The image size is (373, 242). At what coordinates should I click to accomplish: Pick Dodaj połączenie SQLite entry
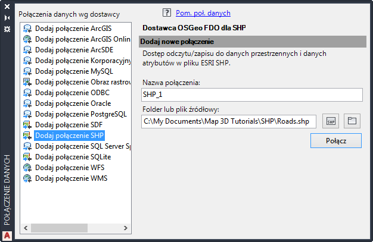point(64,156)
